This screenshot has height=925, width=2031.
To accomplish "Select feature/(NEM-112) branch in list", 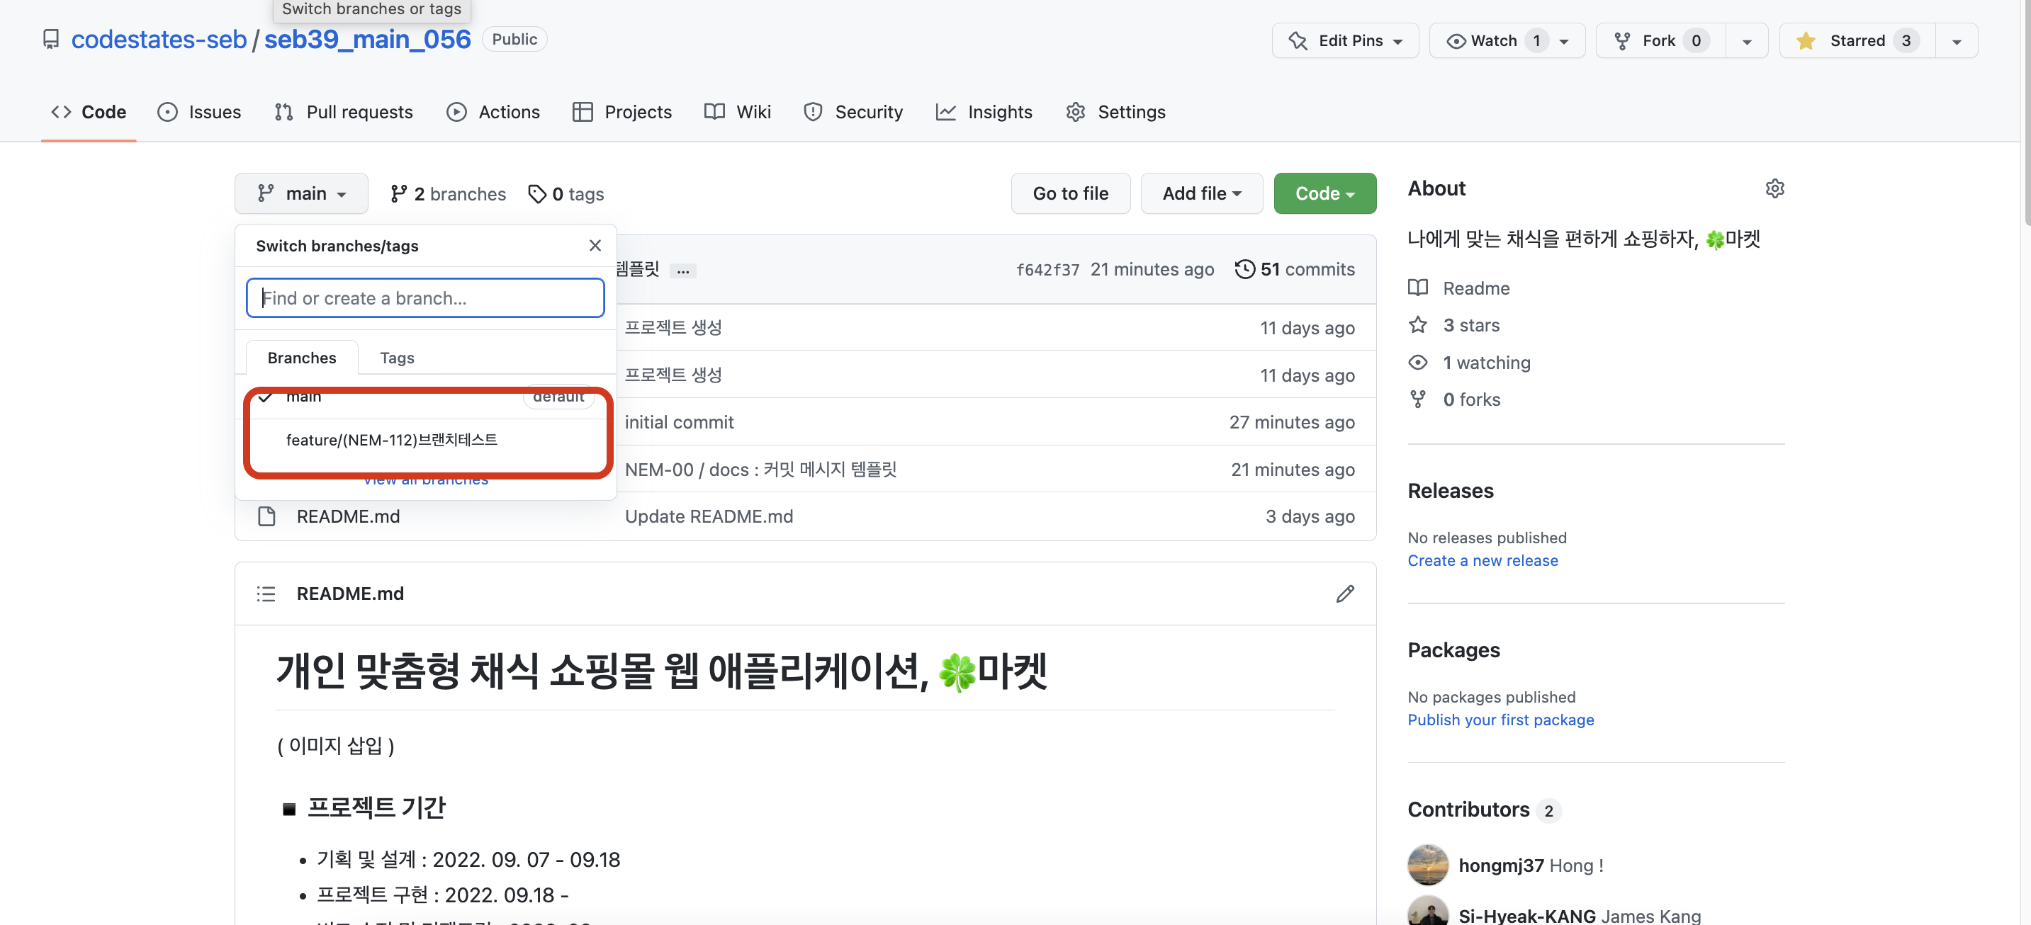I will coord(391,440).
